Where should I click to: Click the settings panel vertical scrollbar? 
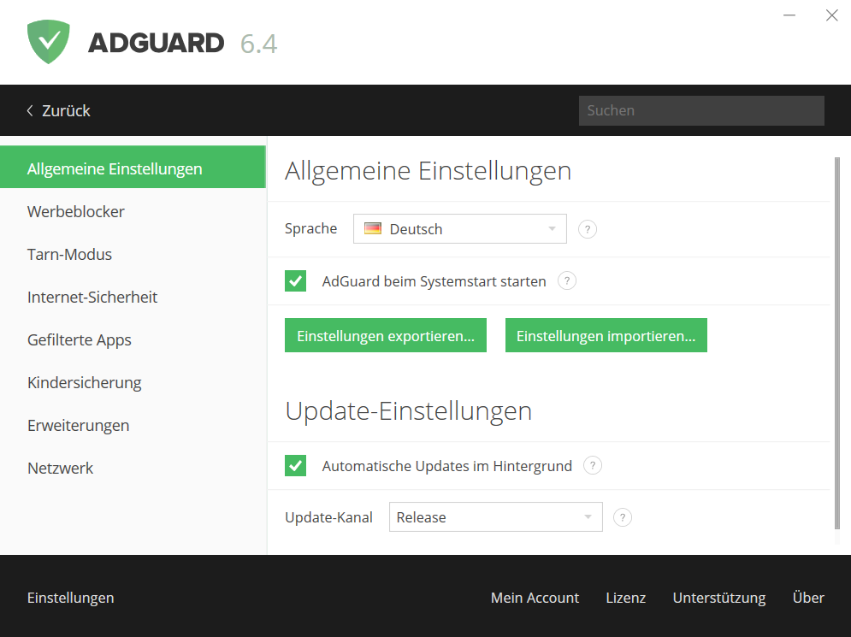[x=837, y=343]
